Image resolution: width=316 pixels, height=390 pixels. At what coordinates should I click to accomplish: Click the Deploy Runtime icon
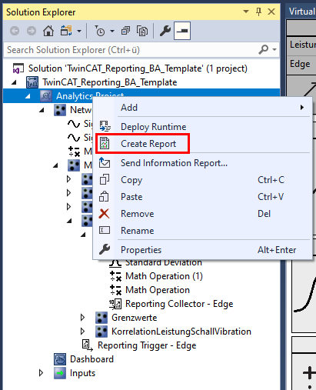pos(105,126)
